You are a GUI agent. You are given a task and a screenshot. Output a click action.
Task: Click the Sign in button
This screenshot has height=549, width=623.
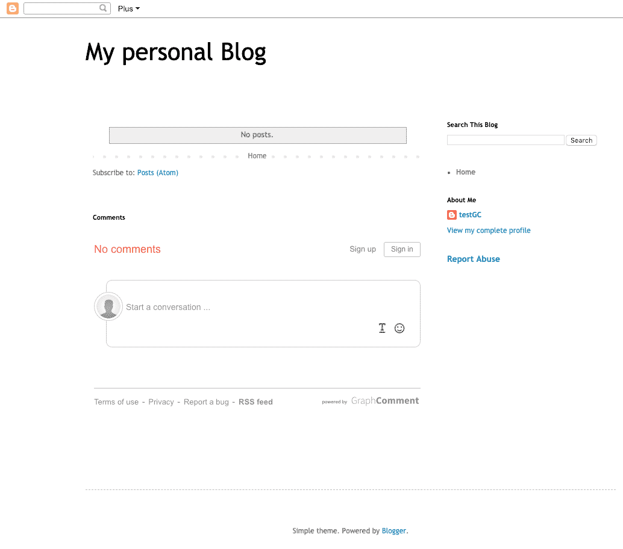tap(402, 249)
